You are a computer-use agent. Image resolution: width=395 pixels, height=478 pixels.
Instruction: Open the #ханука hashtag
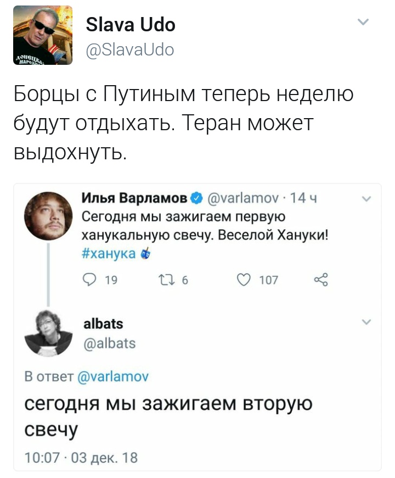tap(110, 253)
